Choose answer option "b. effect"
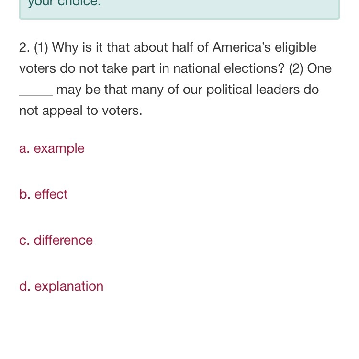 click(44, 194)
